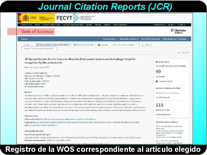Click keyword STRUCTURAL BIOLOGY link

(101, 122)
